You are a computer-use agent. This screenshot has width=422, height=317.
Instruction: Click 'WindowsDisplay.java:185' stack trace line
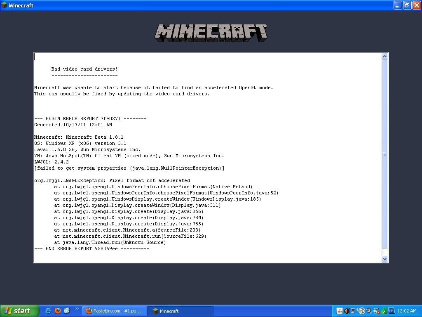157,199
